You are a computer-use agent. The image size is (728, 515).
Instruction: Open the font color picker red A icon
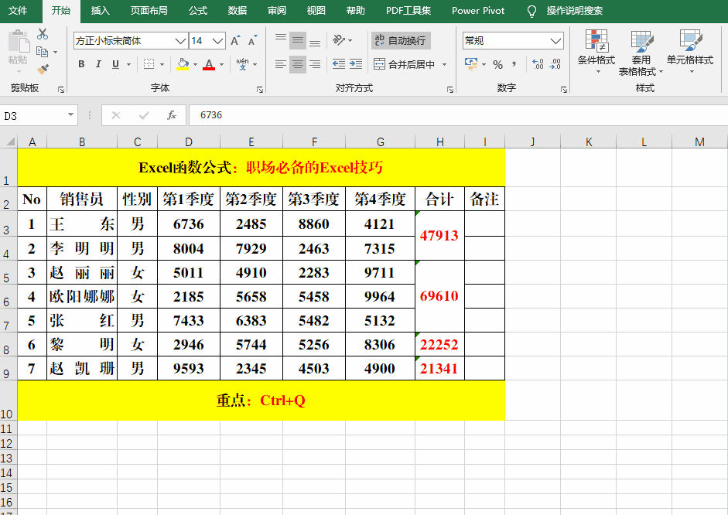pos(210,64)
